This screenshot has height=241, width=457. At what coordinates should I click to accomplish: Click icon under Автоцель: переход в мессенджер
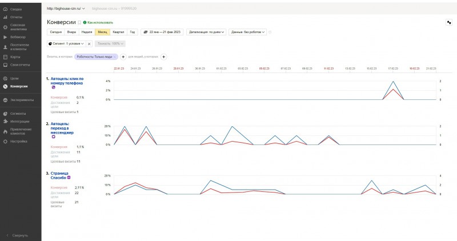tap(53, 136)
